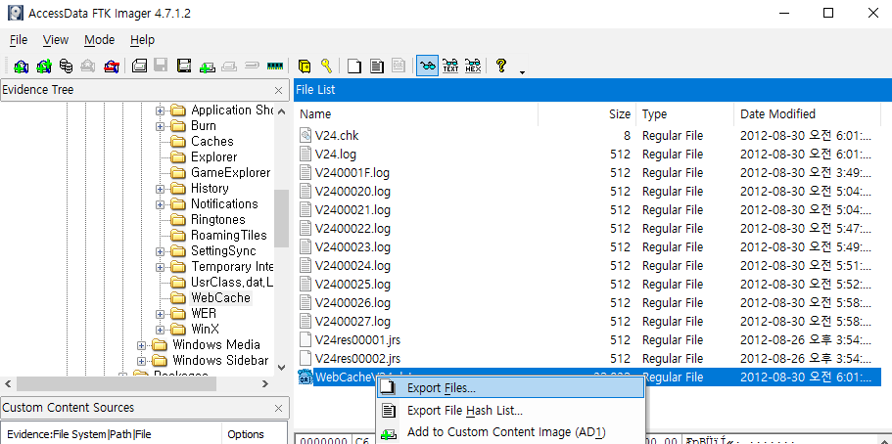Click the tree scroll-down arrow
This screenshot has width=892, height=444.
(281, 368)
